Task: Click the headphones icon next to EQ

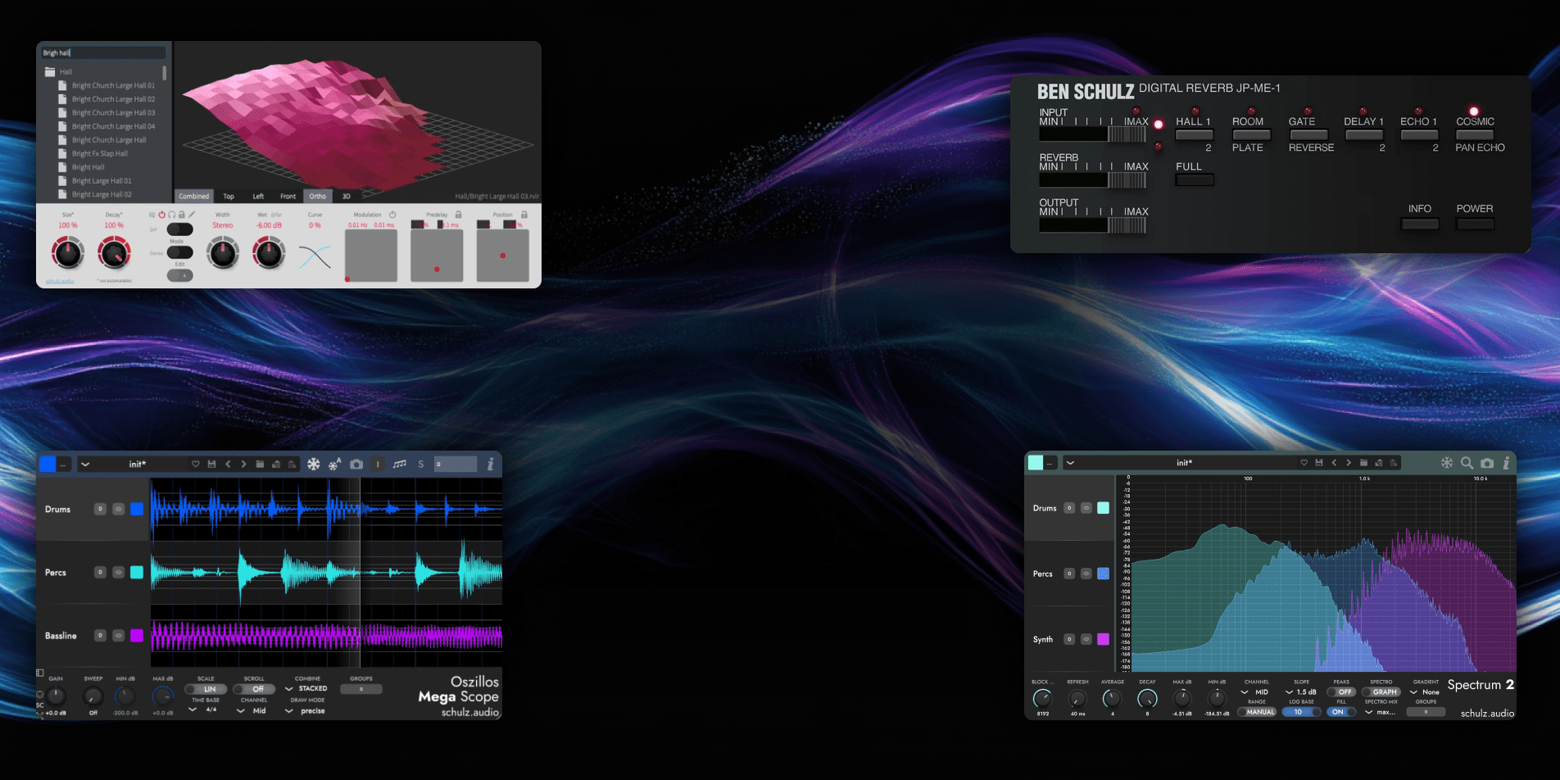Action: coord(171,215)
